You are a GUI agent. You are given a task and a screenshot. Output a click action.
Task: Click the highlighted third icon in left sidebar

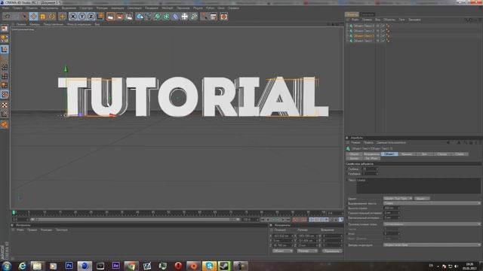click(x=5, y=49)
